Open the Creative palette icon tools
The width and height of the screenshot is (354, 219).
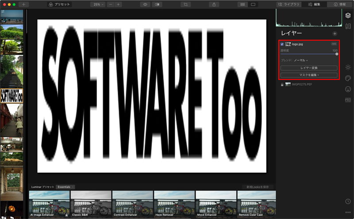348,78
